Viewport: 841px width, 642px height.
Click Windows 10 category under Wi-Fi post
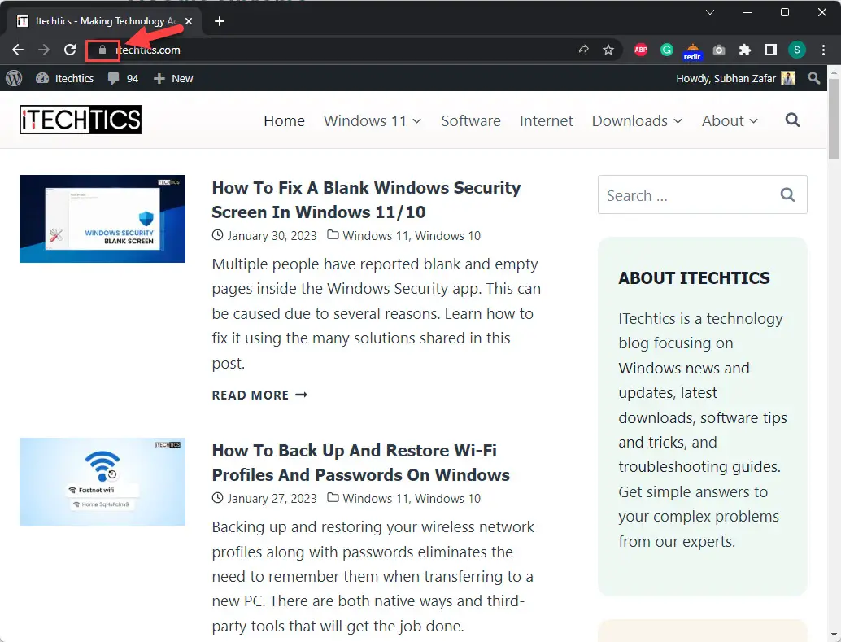pyautogui.click(x=448, y=499)
